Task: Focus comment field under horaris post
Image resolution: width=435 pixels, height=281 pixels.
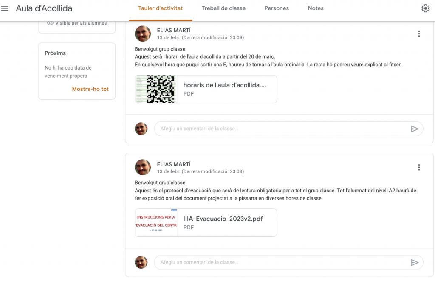Action: click(x=280, y=129)
